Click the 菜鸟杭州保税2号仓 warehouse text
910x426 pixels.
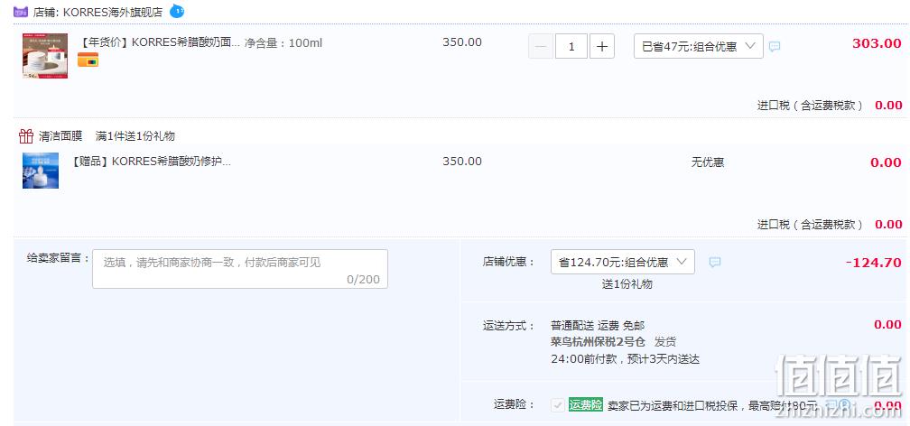pos(598,341)
